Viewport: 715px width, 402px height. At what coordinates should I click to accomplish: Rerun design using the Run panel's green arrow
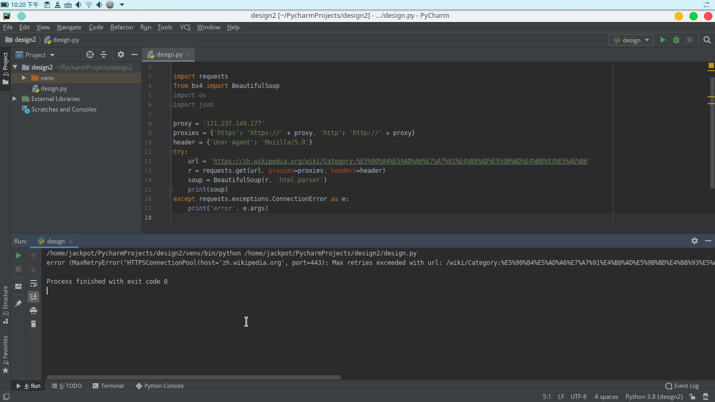pos(18,255)
